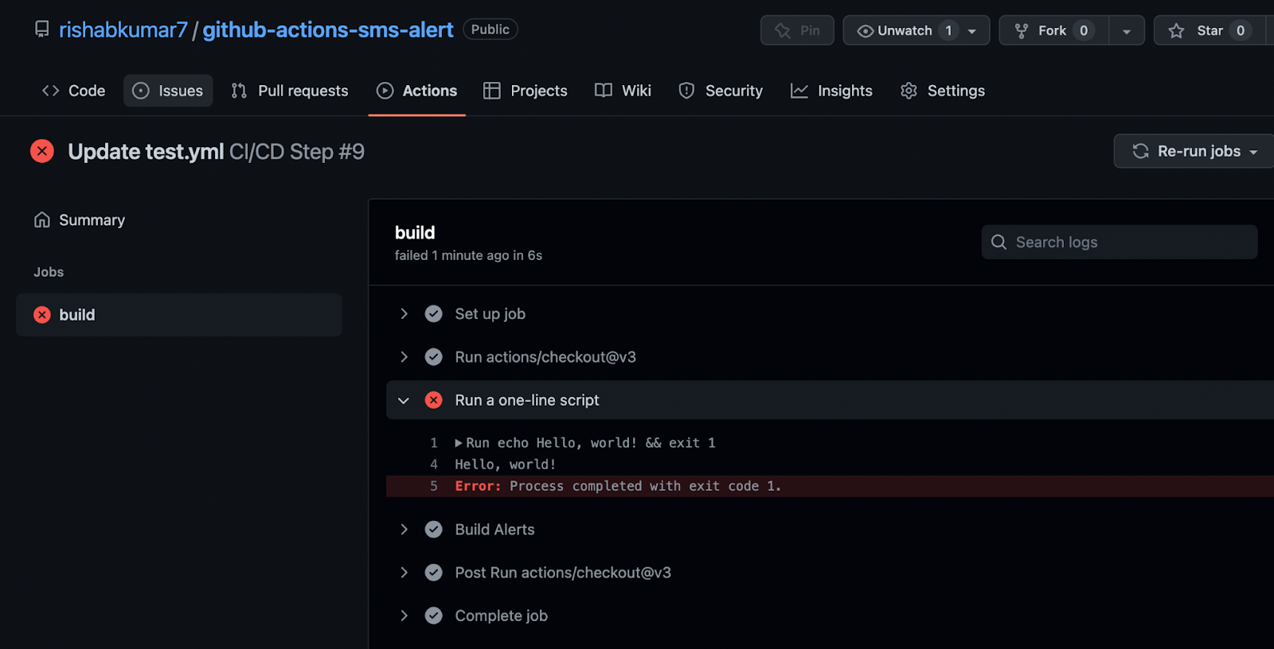Click the watcher count badge 1
This screenshot has width=1274, height=649.
point(948,30)
